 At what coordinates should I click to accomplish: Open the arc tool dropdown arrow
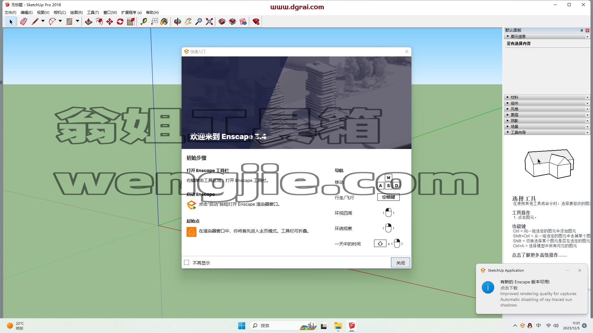[x=60, y=21]
